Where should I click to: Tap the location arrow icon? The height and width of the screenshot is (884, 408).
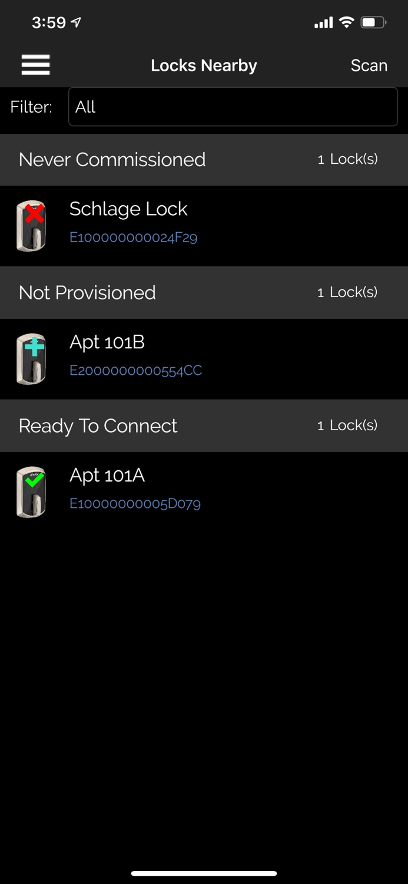click(76, 23)
